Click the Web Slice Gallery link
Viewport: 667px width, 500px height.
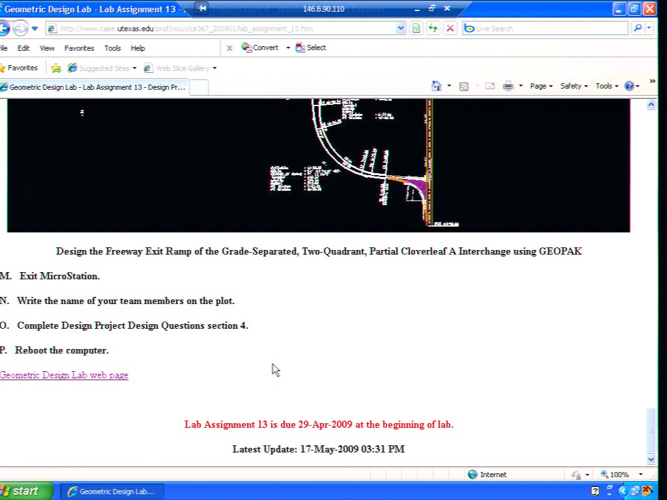(177, 68)
